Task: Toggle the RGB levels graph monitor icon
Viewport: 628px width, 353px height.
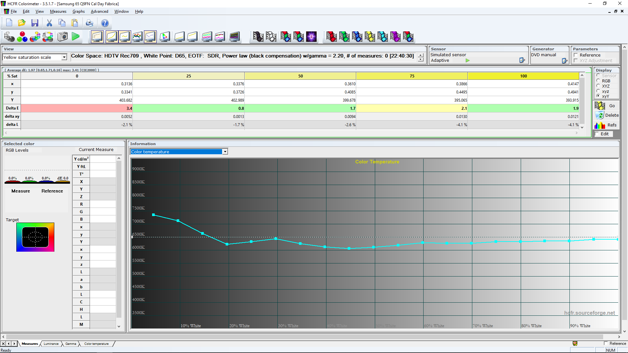Action: pos(137,37)
